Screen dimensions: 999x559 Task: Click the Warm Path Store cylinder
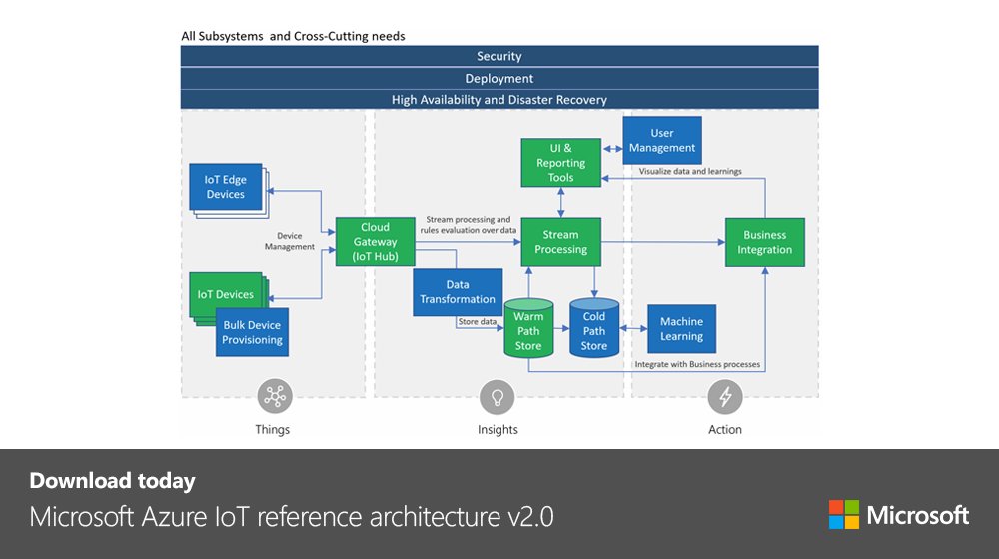pos(528,328)
